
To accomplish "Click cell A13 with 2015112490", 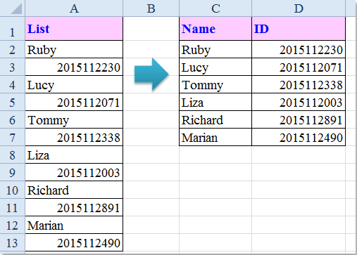I will [74, 242].
